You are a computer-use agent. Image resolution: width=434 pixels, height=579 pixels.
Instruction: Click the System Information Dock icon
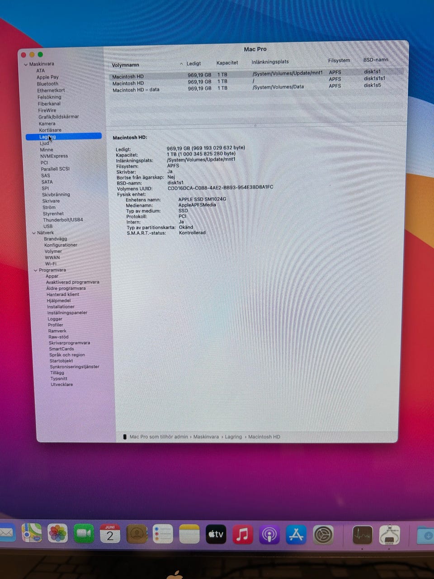click(389, 535)
